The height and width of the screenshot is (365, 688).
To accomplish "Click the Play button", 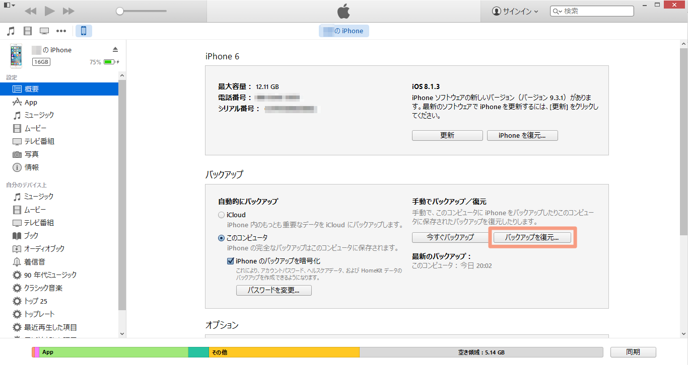I will click(x=49, y=11).
